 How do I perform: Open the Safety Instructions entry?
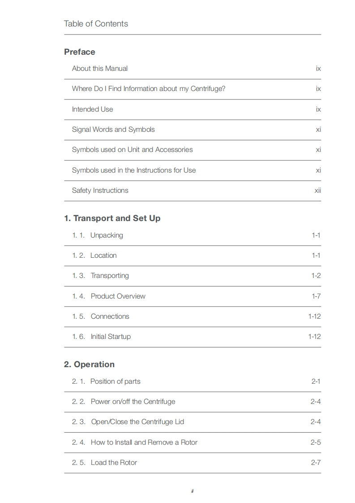click(100, 191)
